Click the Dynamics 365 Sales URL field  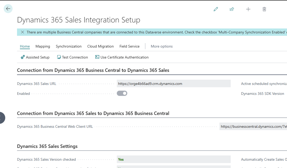pos(174,83)
